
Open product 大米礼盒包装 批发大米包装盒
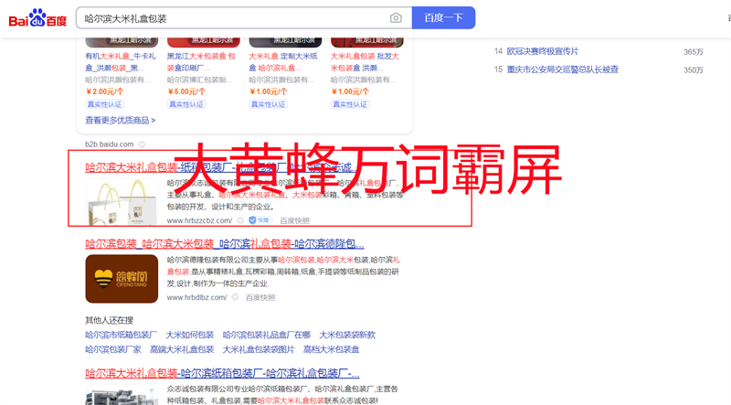[365, 61]
